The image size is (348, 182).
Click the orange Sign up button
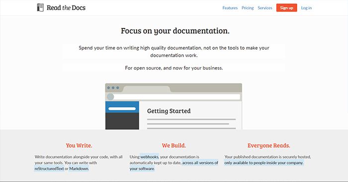point(286,8)
